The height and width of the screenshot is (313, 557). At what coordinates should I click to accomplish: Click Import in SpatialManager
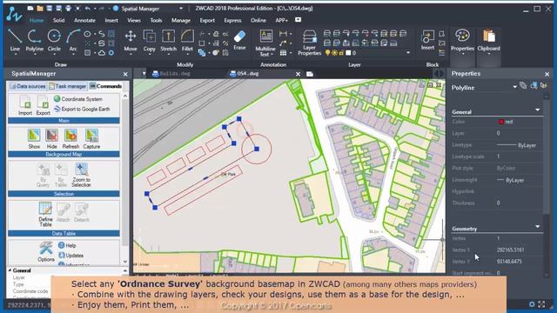pyautogui.click(x=25, y=105)
